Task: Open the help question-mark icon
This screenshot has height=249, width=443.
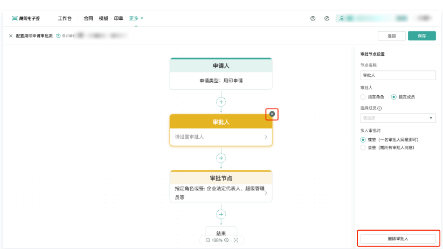Action: click(313, 18)
